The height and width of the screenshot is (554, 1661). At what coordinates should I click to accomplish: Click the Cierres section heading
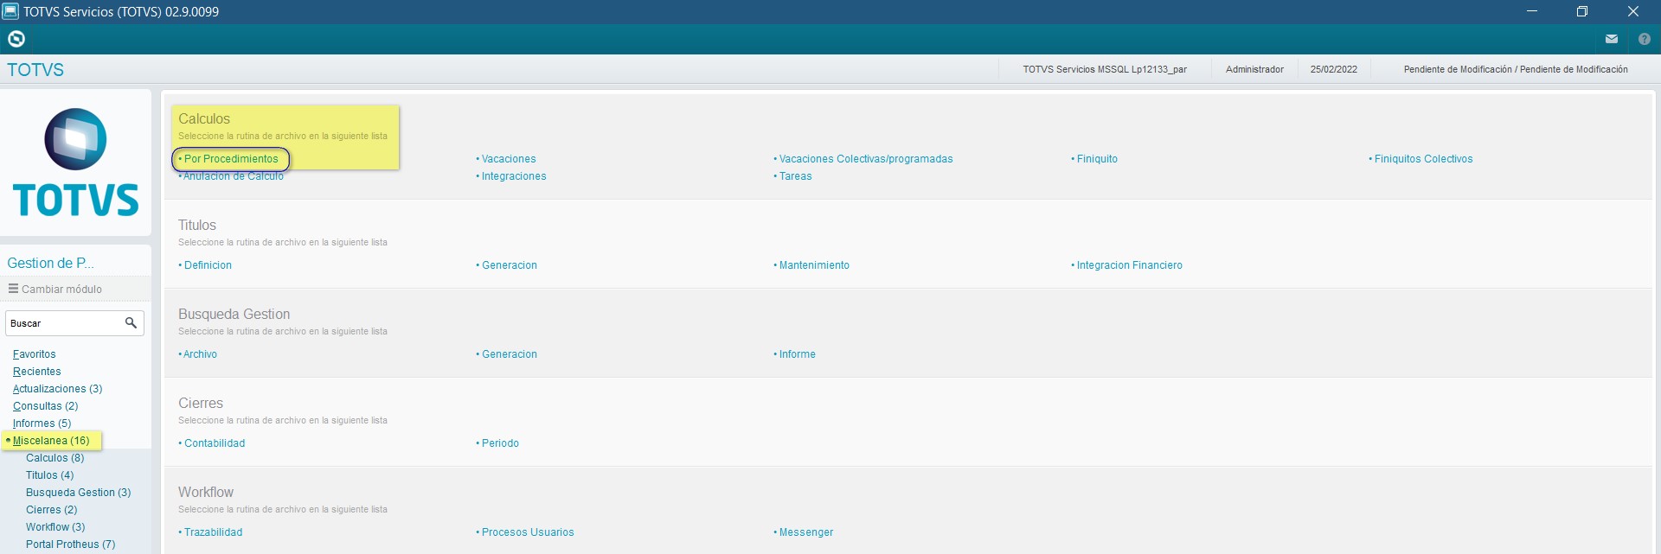201,403
